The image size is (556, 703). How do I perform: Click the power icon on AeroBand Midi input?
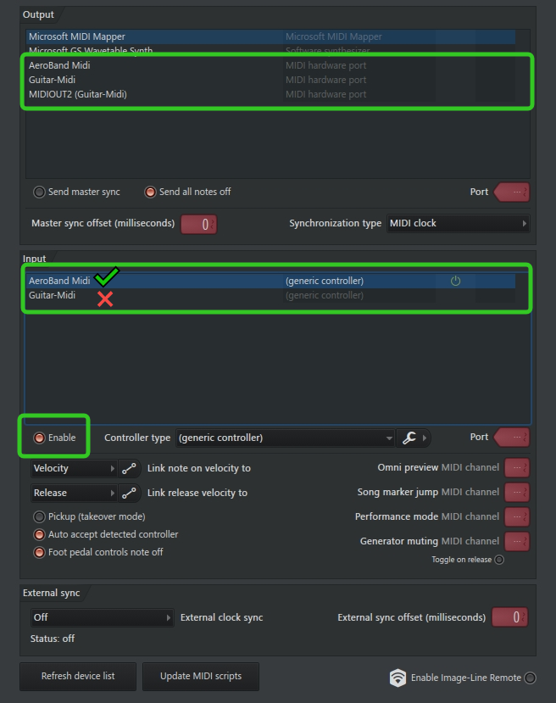[455, 281]
